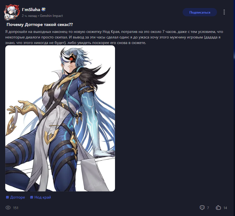Select the #Дотторе hashtag
Viewport: 235px width, 216px height.
(16, 197)
